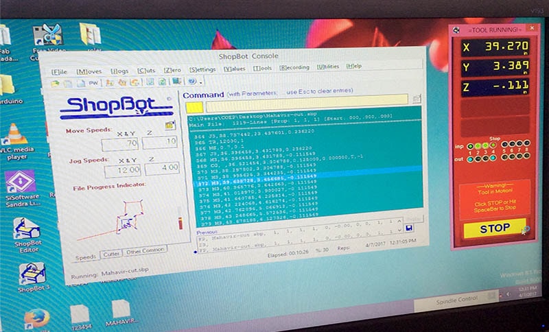Toggle output 8 switch in position window
Screen dimensions: 549x332
(526, 155)
